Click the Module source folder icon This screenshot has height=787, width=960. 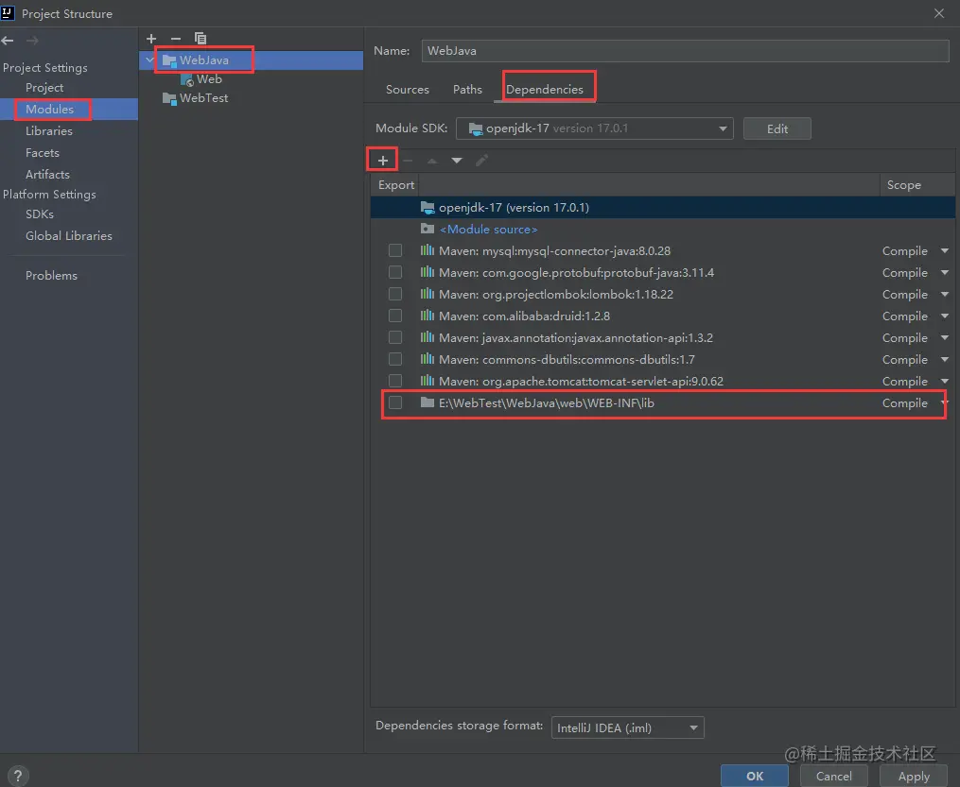[x=428, y=229]
